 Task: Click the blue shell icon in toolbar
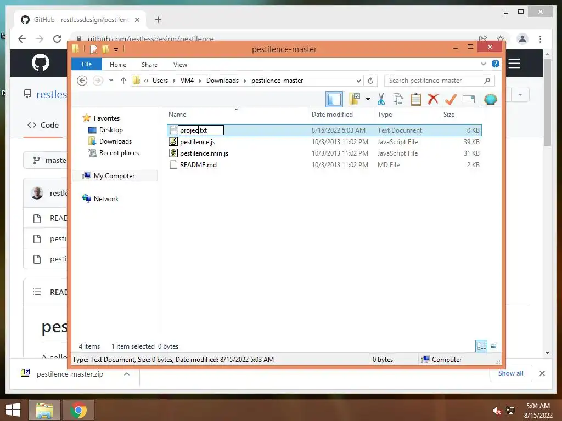click(x=490, y=99)
